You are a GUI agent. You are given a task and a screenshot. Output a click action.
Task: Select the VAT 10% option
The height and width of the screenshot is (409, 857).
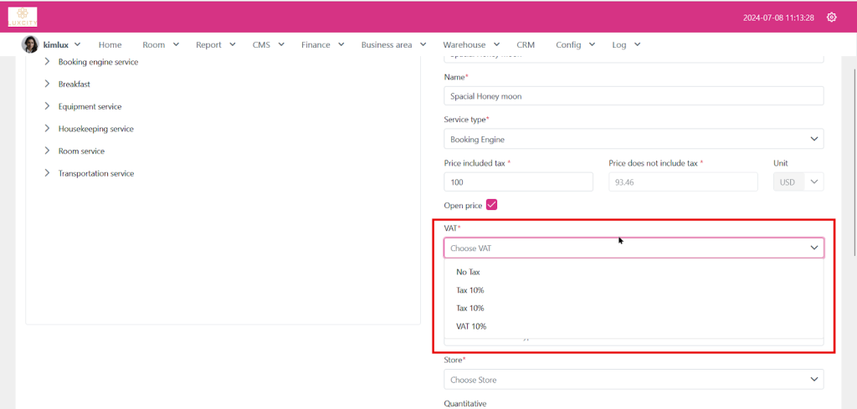pos(471,326)
